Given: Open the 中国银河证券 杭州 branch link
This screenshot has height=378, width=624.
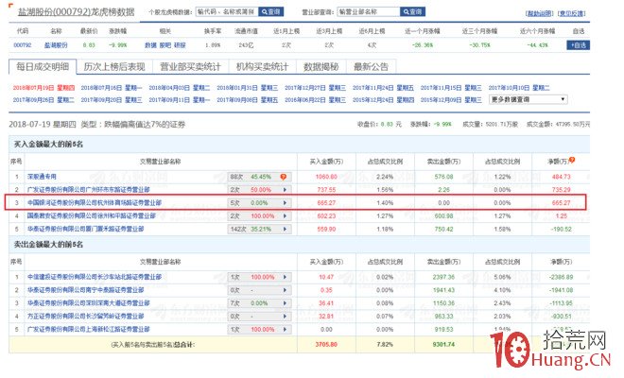Looking at the screenshot, I should [x=95, y=203].
